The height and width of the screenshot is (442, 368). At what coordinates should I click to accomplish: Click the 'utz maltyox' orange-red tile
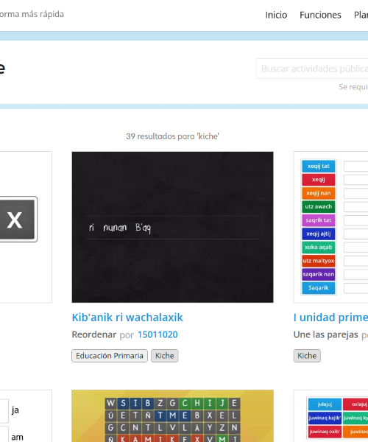(x=319, y=261)
